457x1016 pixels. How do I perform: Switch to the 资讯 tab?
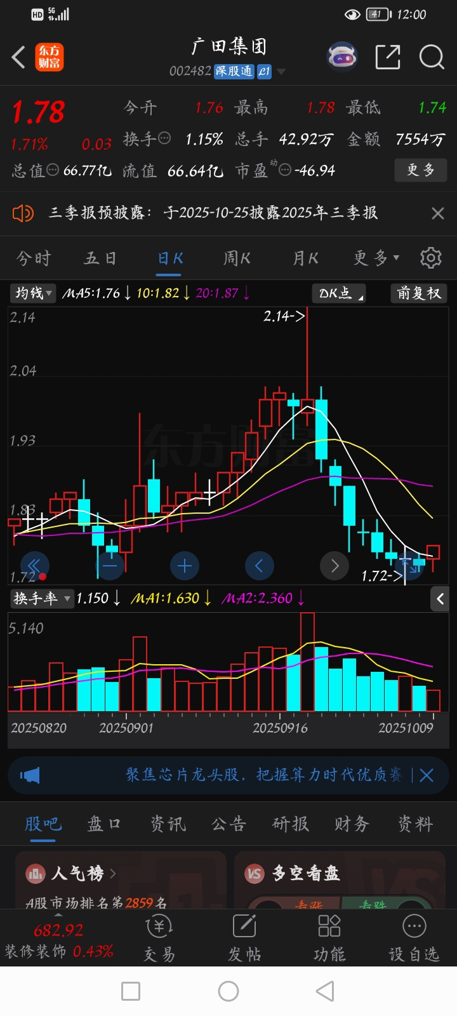coord(168,824)
